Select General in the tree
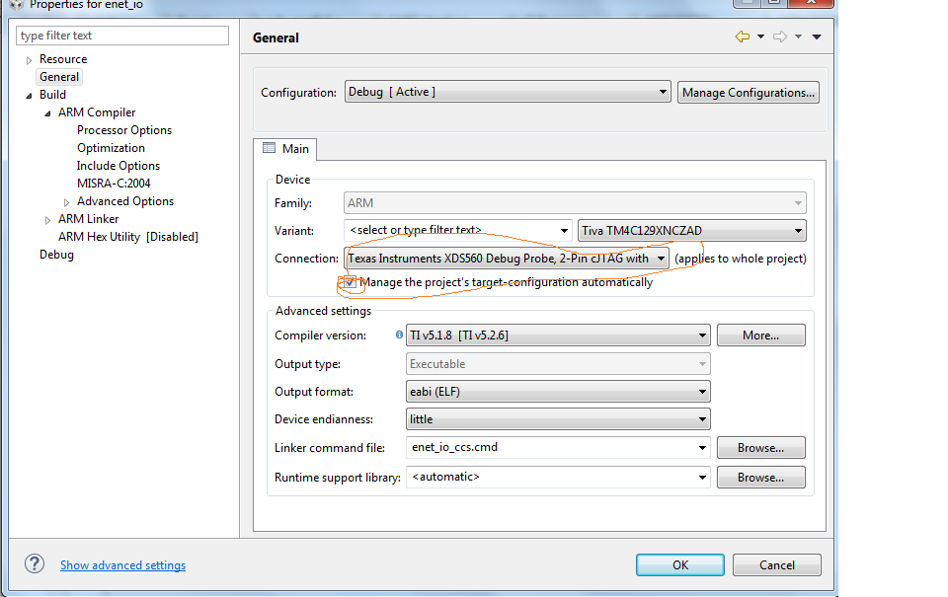Image resolution: width=948 pixels, height=597 pixels. point(59,77)
